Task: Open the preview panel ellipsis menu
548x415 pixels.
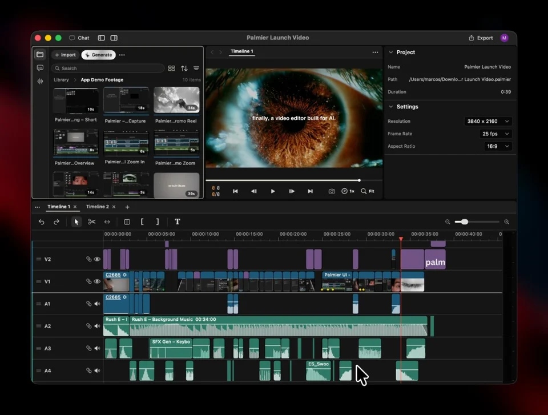Action: tap(375, 52)
